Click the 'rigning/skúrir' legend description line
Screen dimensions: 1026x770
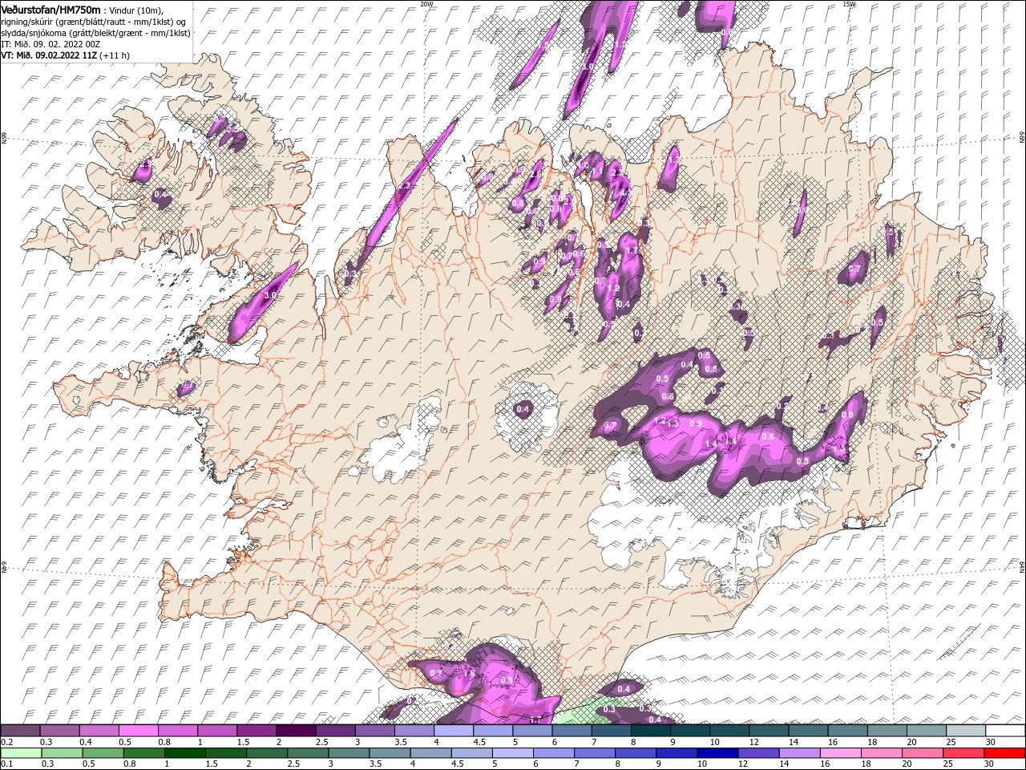point(93,22)
